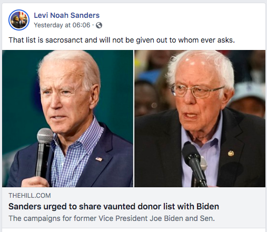The image size is (267, 232).
Task: Select the post text about sacrosanct list
Action: [122, 40]
